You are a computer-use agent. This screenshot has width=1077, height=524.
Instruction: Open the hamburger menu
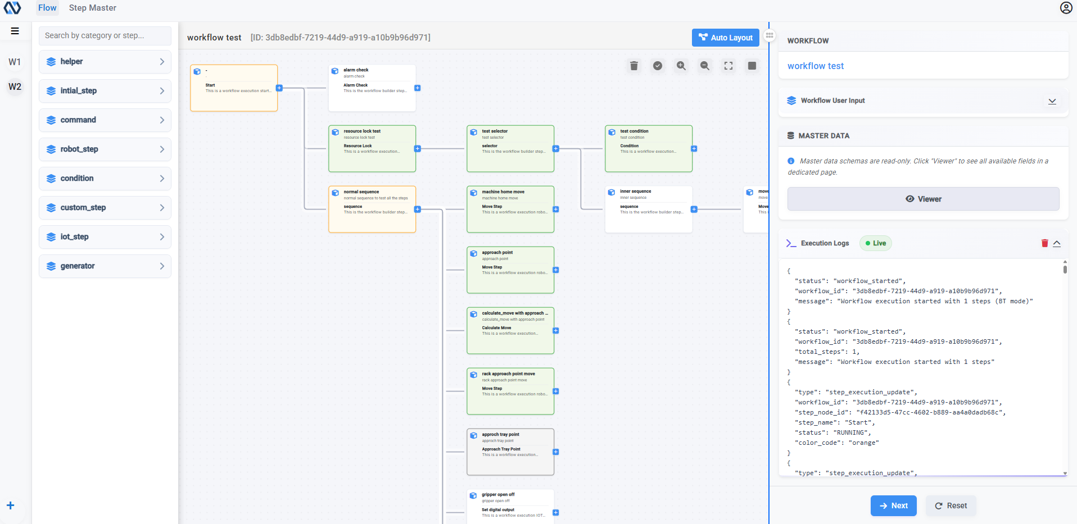pos(15,31)
